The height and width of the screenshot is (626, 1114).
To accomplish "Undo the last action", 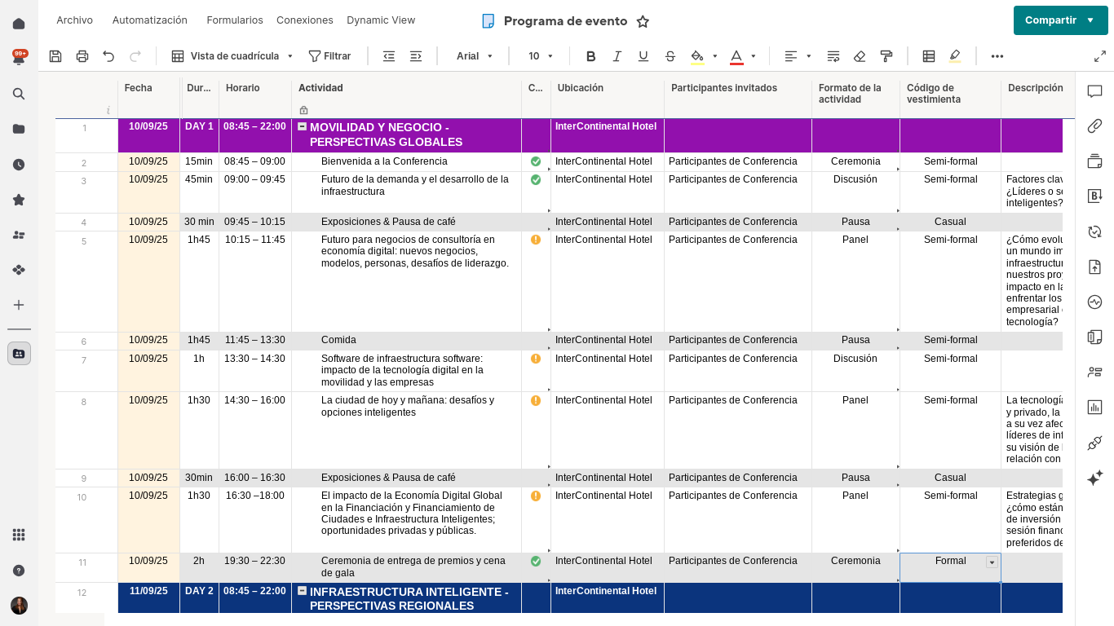I will [x=108, y=56].
